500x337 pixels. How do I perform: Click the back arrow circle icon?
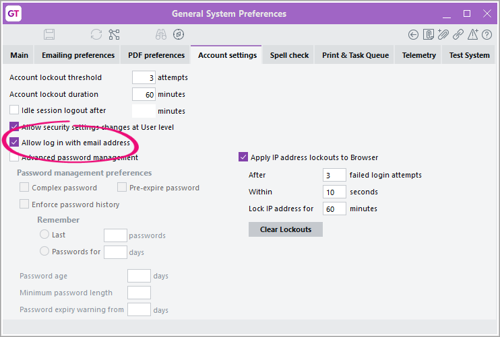click(414, 34)
